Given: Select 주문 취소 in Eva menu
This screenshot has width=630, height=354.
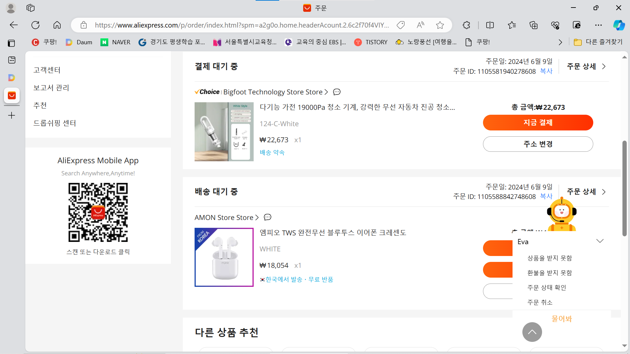Looking at the screenshot, I should pos(540,302).
